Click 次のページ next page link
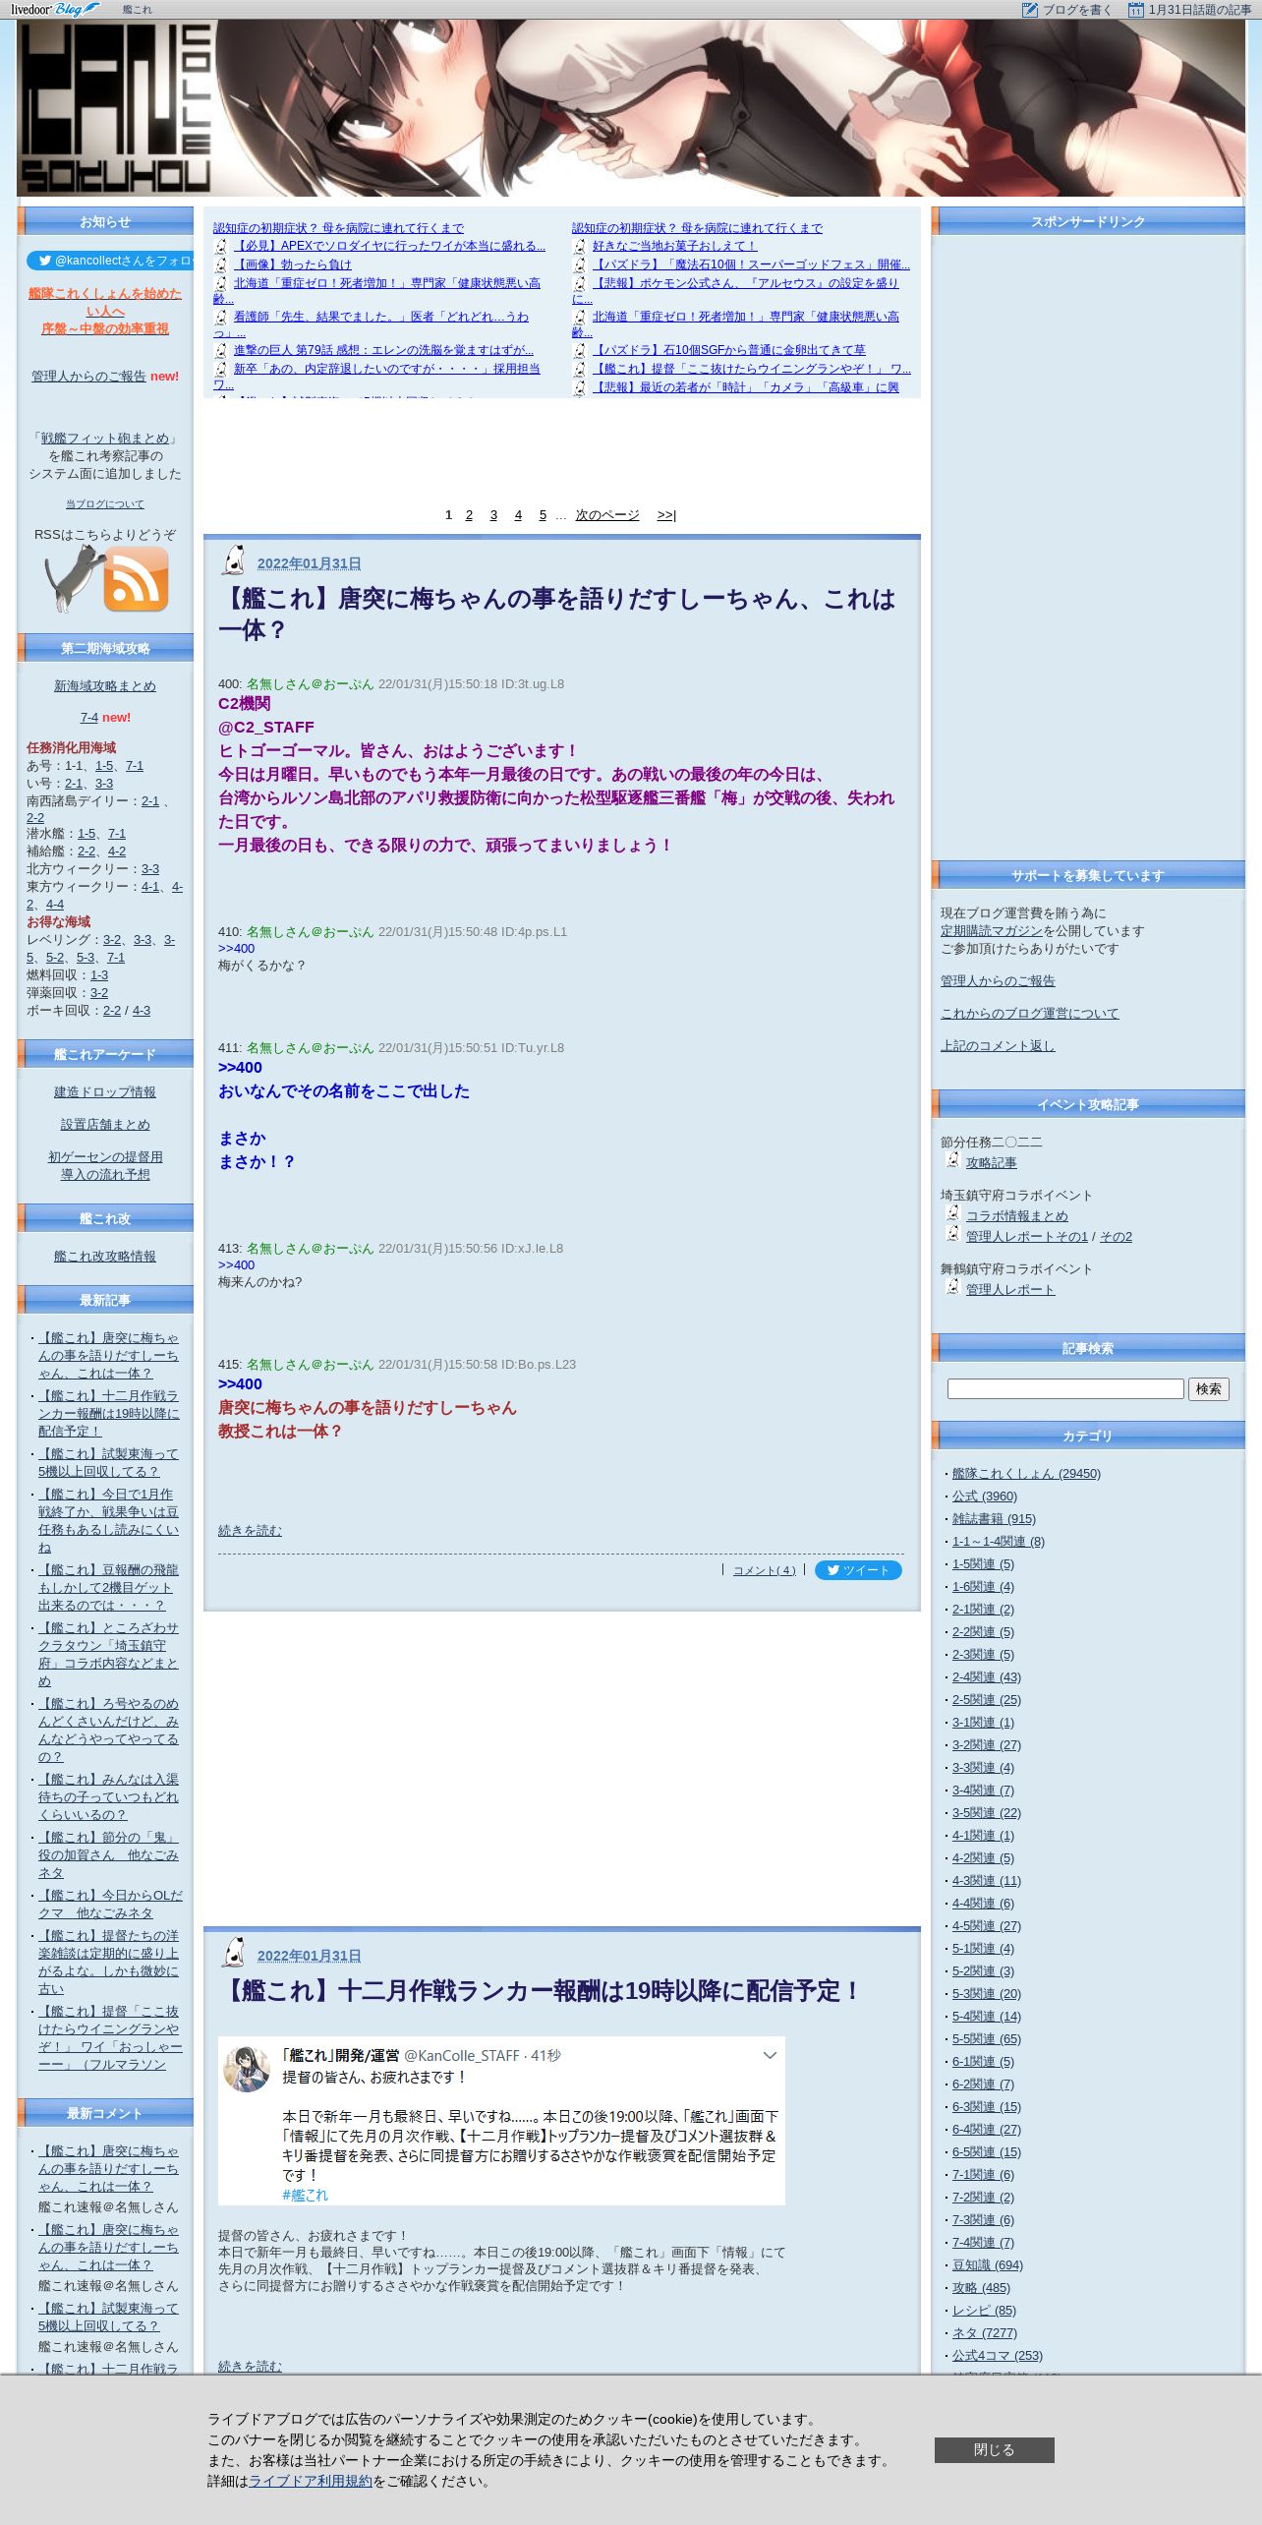 (x=607, y=515)
